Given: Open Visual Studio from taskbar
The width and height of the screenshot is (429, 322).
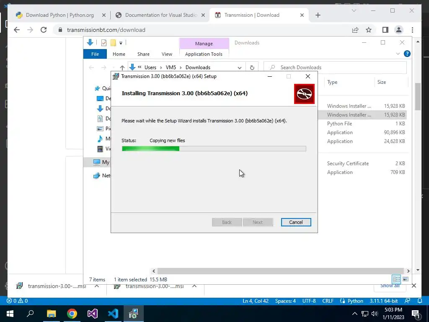Looking at the screenshot, I should [x=93, y=314].
